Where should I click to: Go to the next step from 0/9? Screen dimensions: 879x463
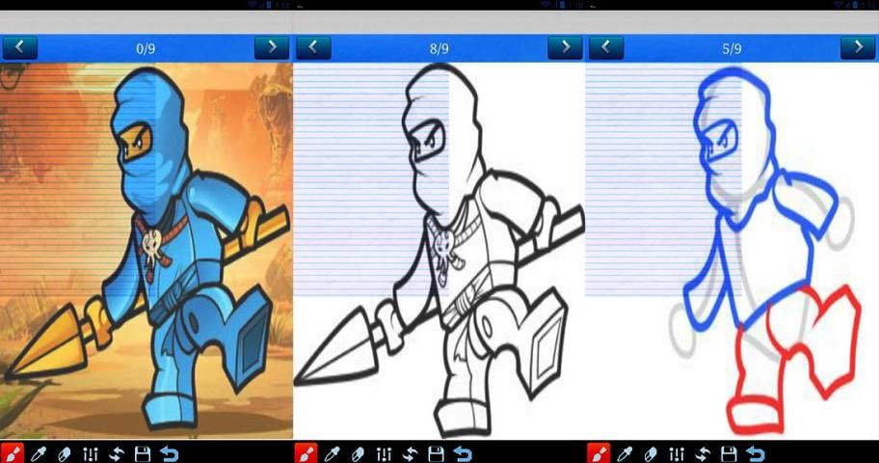272,47
